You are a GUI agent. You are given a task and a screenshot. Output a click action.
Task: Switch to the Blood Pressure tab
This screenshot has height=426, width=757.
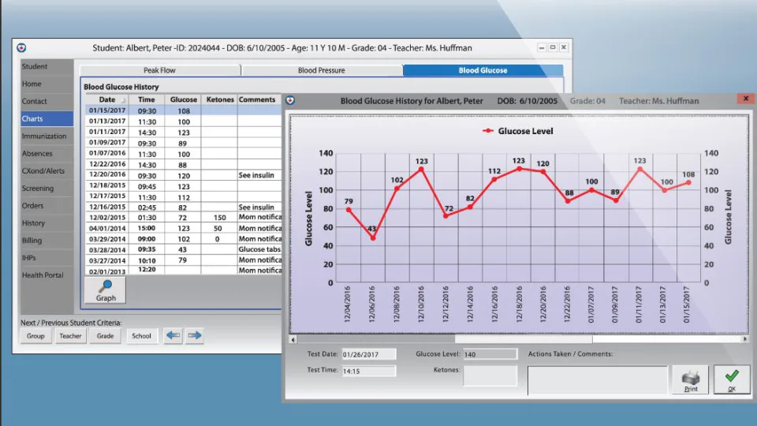(322, 70)
